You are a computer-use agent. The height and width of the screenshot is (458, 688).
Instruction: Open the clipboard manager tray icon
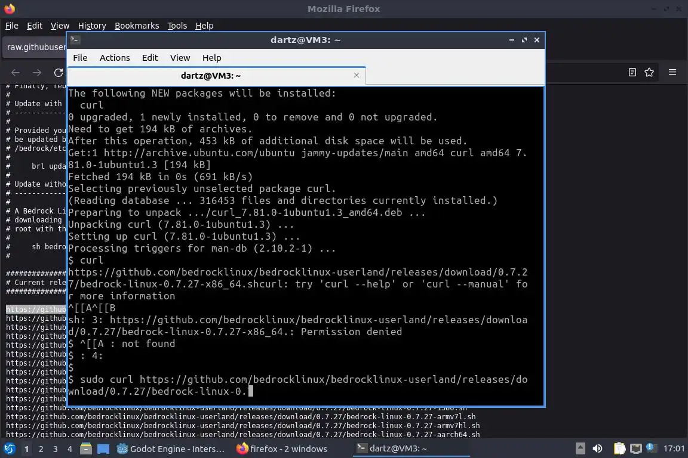(x=619, y=449)
